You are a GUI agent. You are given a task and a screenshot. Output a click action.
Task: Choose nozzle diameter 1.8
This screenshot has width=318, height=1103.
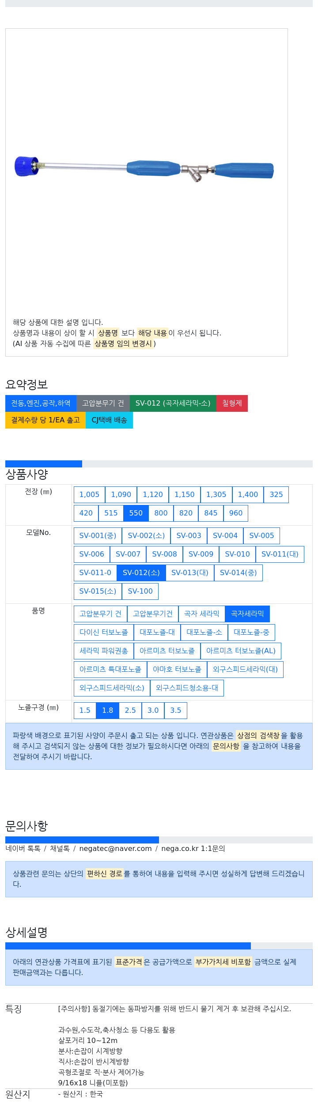coord(108,711)
